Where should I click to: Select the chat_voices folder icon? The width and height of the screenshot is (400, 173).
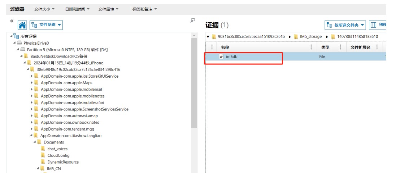[43, 149]
